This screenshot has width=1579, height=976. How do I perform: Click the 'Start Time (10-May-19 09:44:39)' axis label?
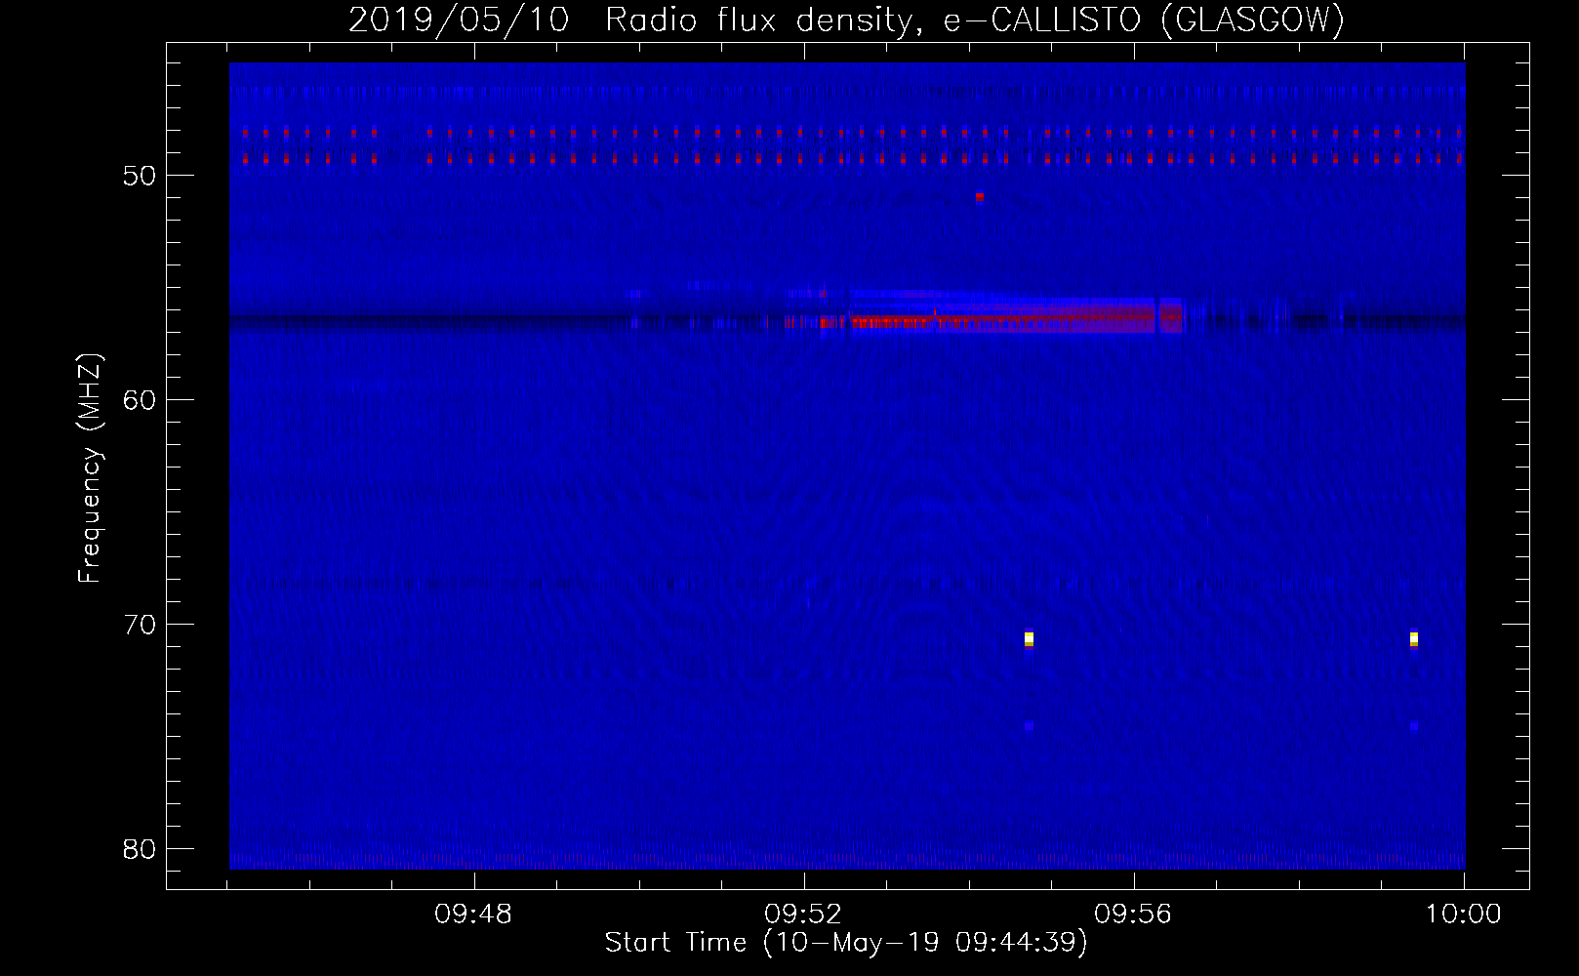tap(846, 943)
